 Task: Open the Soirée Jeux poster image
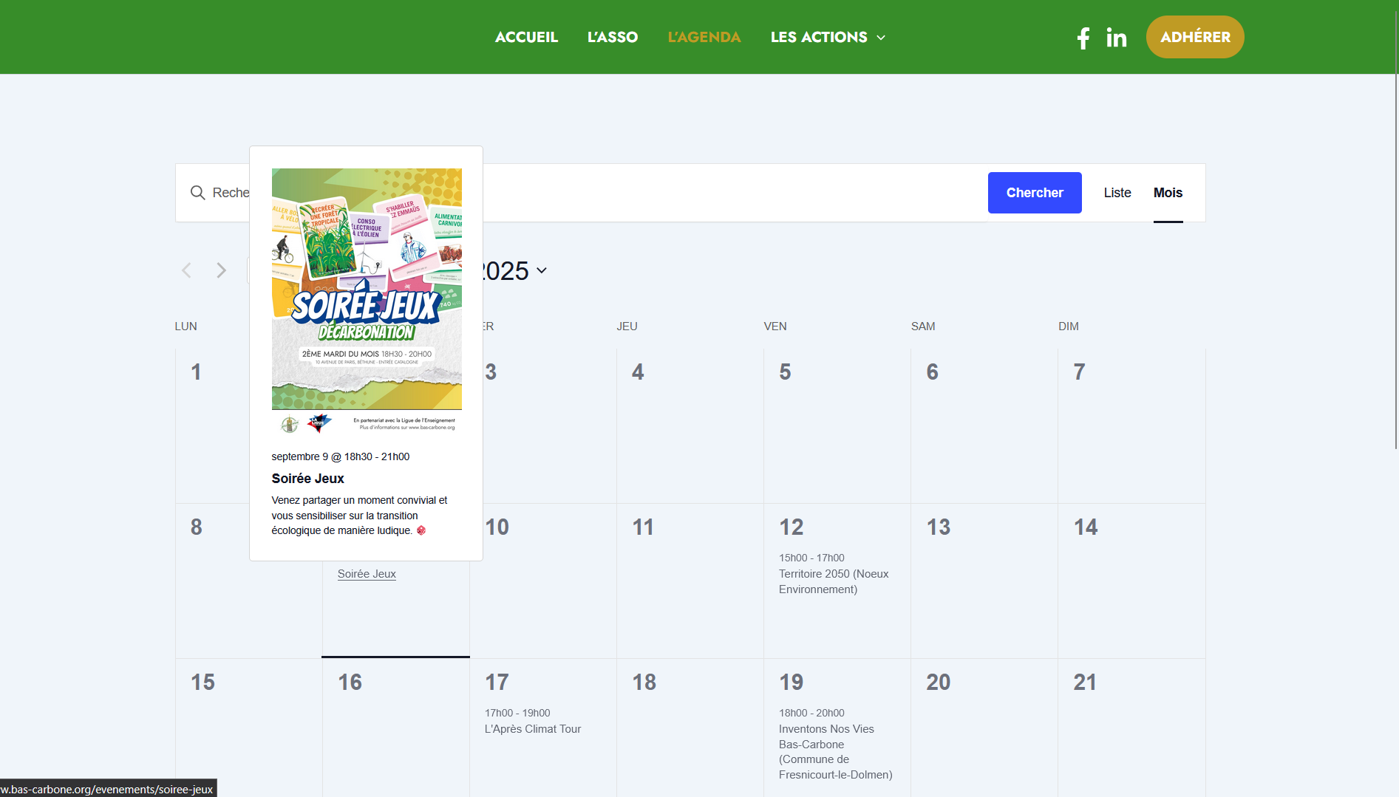tap(367, 299)
